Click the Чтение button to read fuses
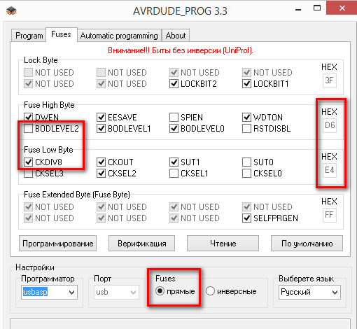Viewport: 357px width, 329px height. 223,244
